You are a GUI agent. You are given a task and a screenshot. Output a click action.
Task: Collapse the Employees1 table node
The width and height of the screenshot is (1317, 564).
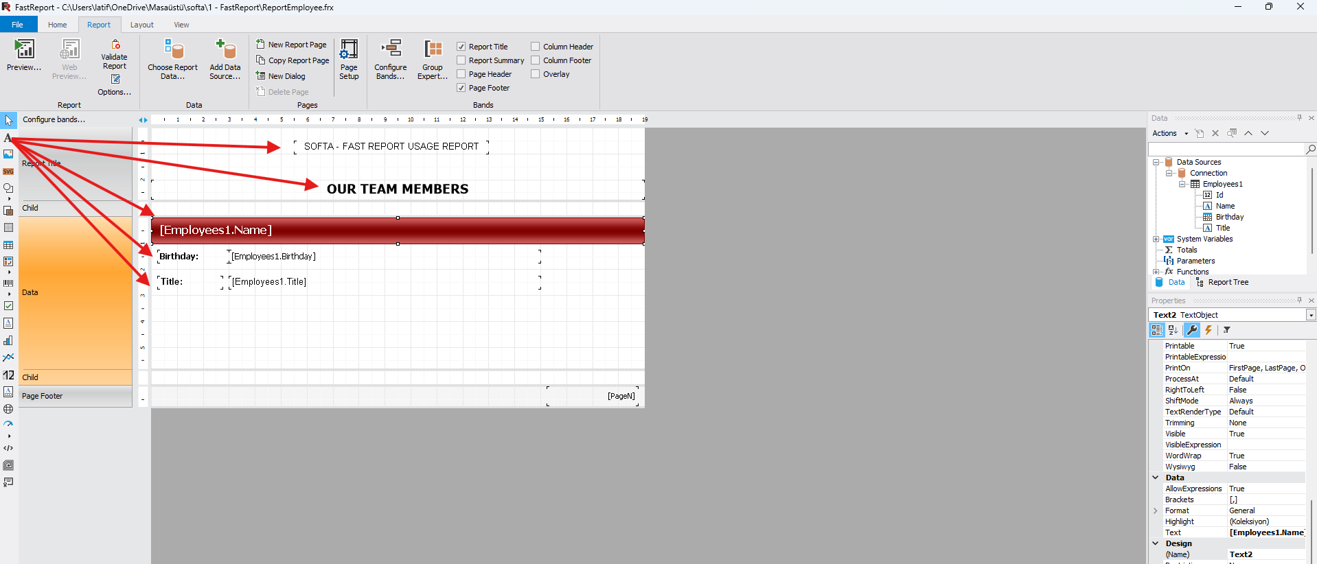click(1182, 184)
